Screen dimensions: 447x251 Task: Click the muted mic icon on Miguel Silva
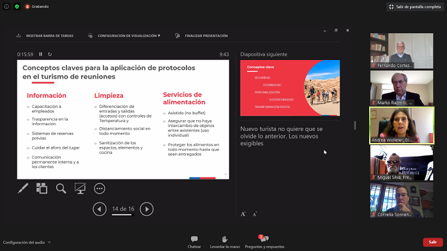[x=374, y=177]
